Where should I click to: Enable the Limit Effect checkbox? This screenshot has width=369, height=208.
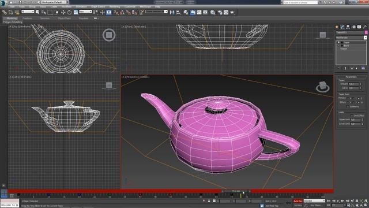(x=352, y=116)
